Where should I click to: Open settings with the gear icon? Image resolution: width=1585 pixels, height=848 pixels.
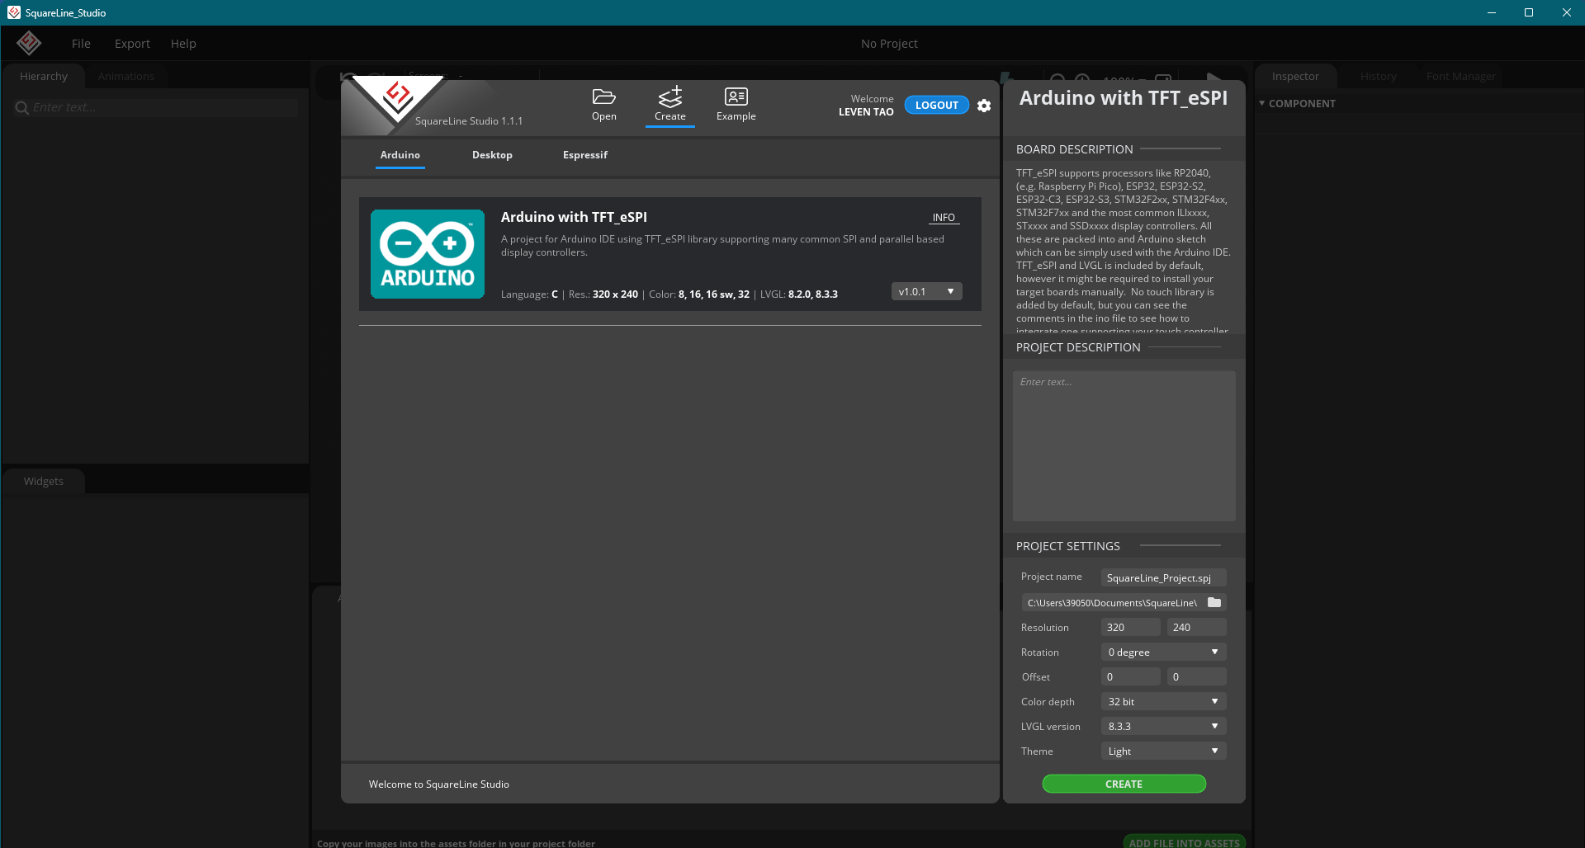coord(984,106)
